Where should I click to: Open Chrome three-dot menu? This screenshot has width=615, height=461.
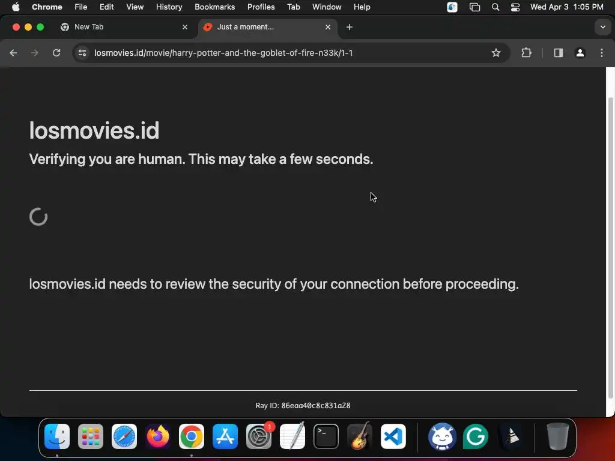click(602, 53)
